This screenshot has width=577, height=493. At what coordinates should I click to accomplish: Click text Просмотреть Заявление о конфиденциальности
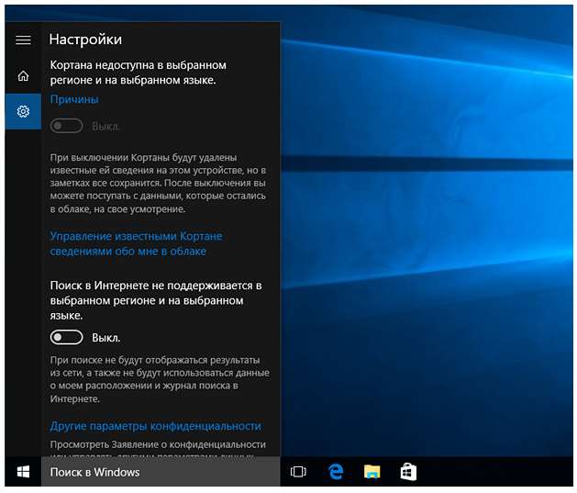[158, 444]
